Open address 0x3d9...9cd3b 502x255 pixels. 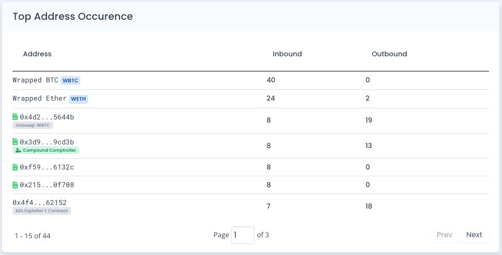tap(47, 142)
